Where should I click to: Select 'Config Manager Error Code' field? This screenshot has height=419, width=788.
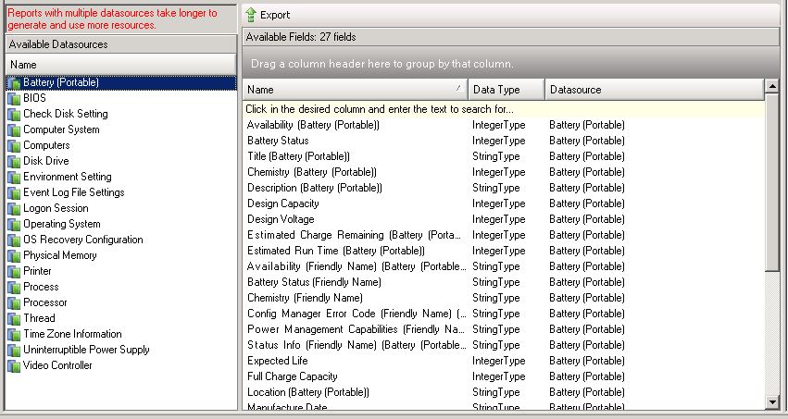[x=356, y=314]
